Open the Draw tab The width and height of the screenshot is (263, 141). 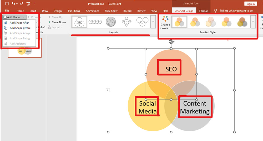click(45, 11)
